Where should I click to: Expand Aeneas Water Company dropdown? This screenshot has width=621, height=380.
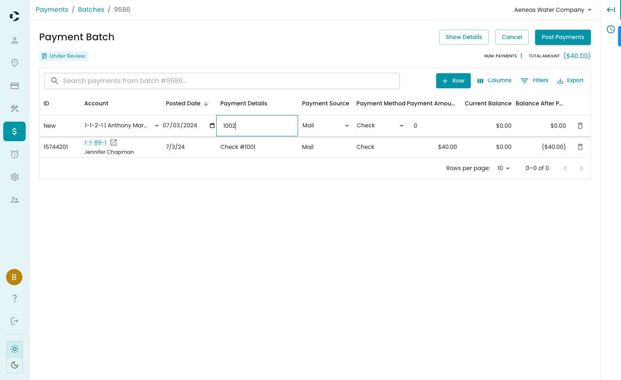click(x=553, y=10)
